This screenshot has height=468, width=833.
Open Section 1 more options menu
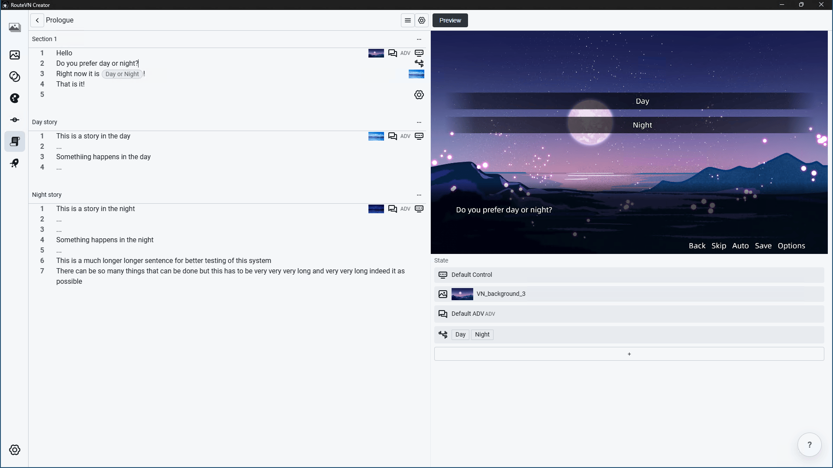point(419,39)
